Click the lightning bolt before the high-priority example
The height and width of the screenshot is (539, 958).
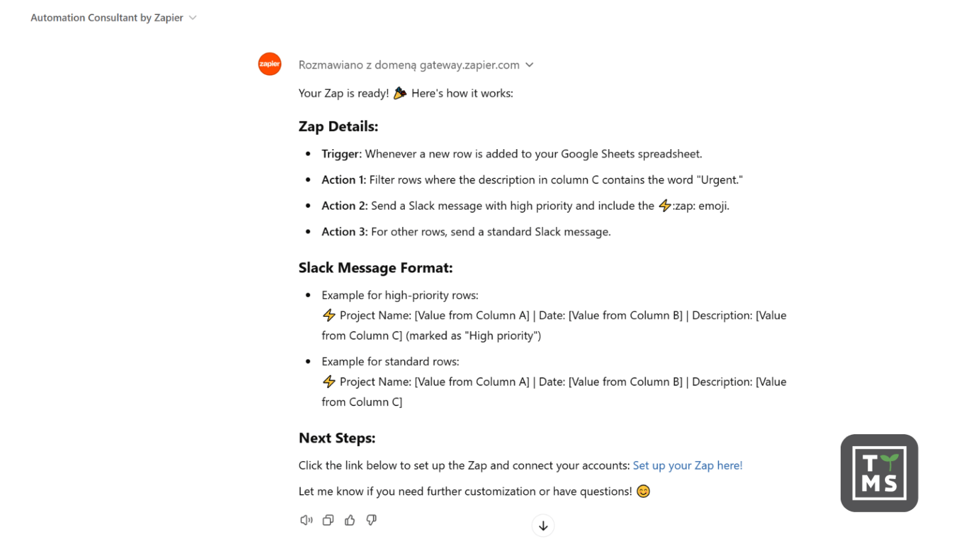tap(329, 315)
